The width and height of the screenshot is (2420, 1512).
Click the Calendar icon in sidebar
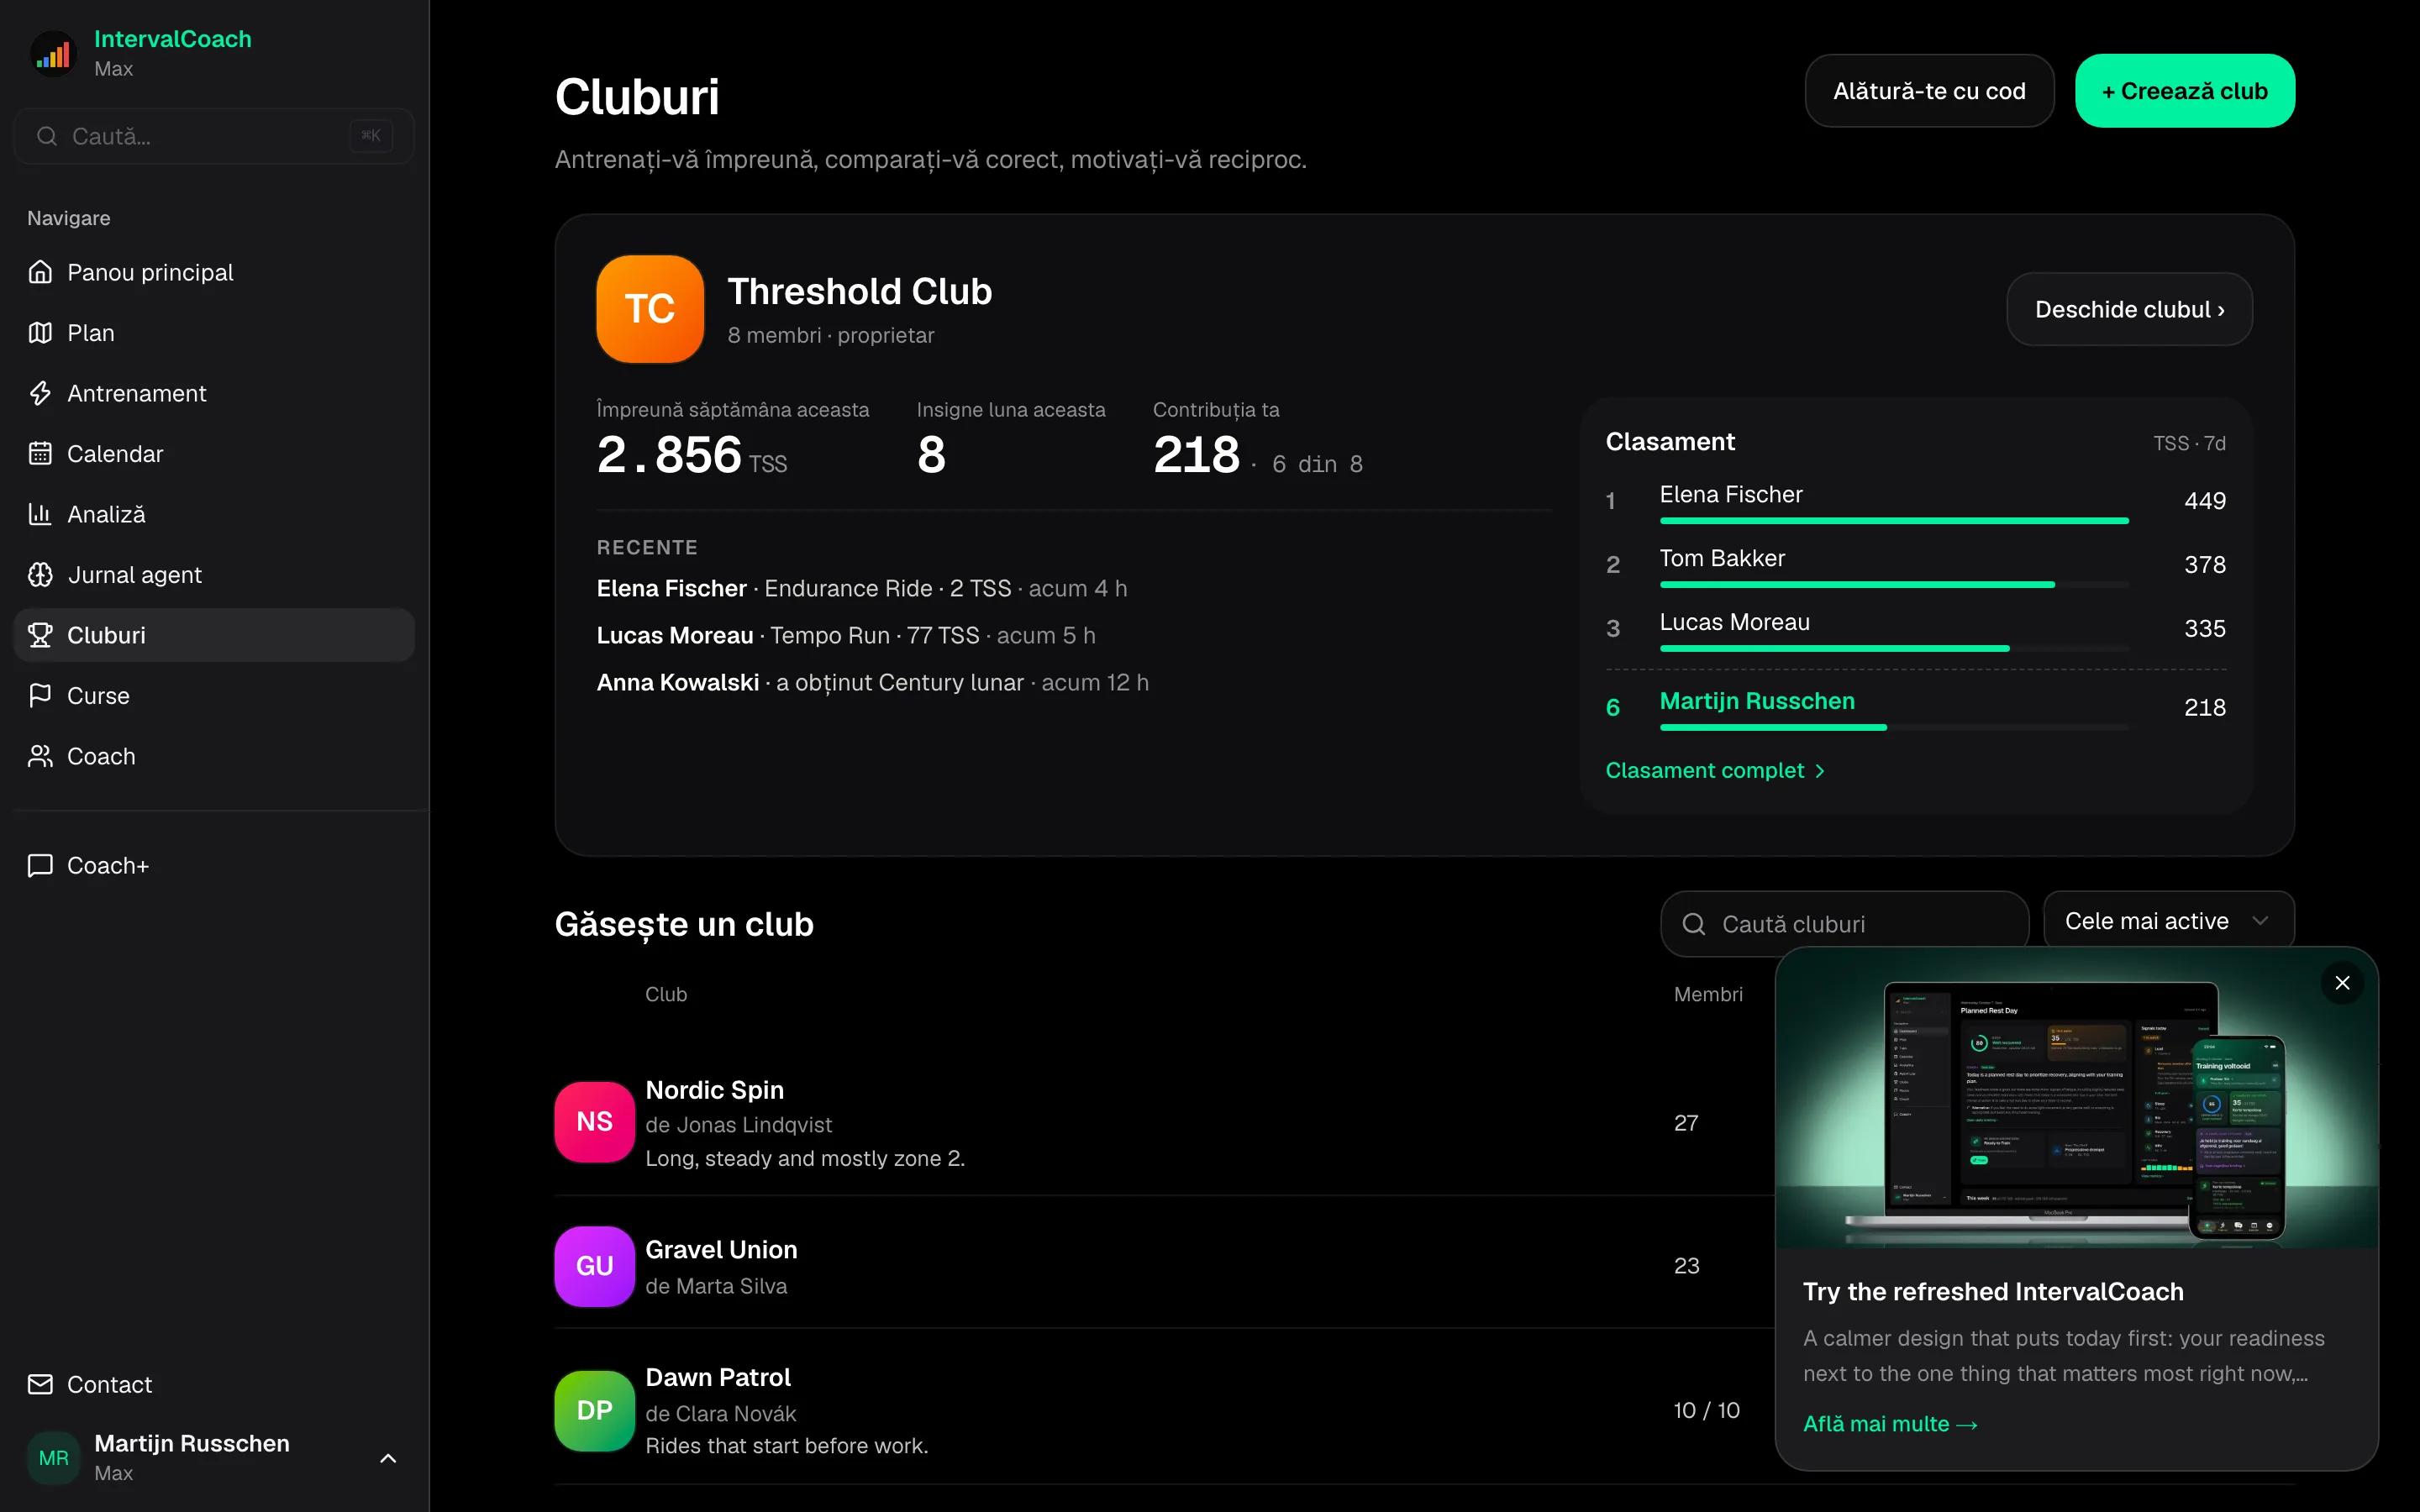[x=40, y=454]
